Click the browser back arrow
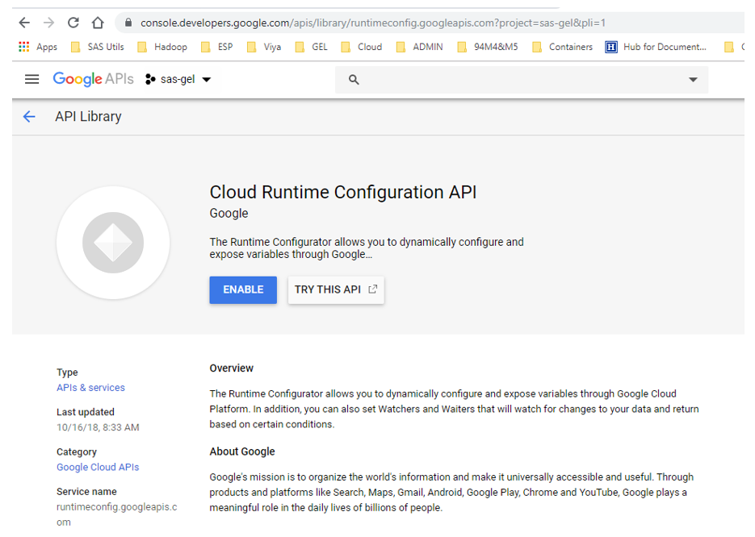Viewport: 755px width, 537px height. [x=24, y=23]
